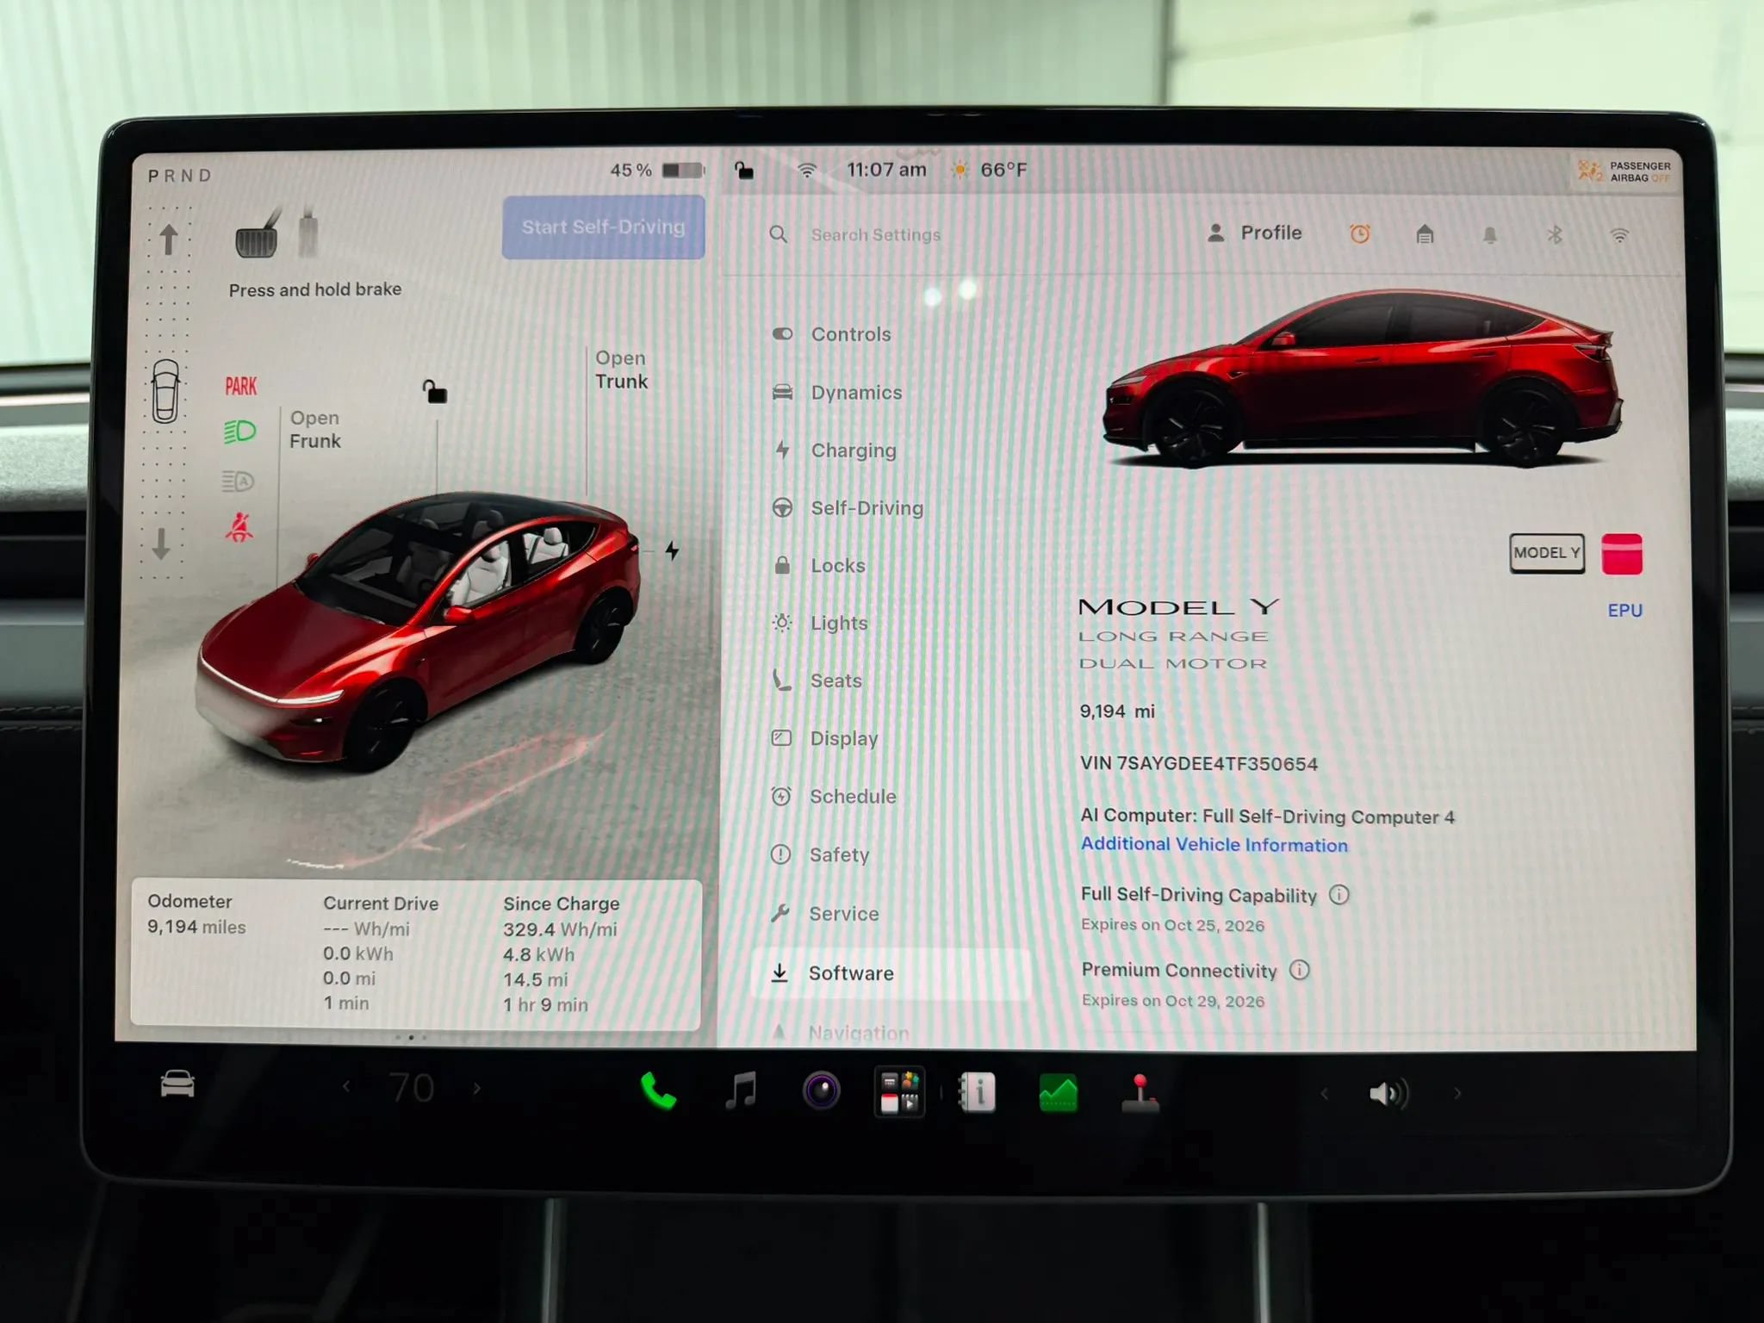Tap Open Trunk
Image resolution: width=1764 pixels, height=1323 pixels.
coord(621,370)
